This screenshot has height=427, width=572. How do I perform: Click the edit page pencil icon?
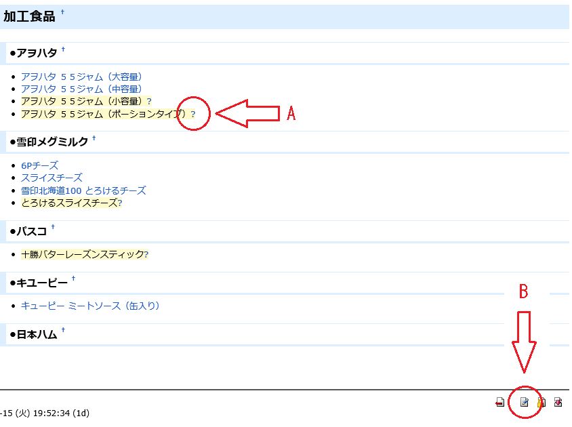524,403
